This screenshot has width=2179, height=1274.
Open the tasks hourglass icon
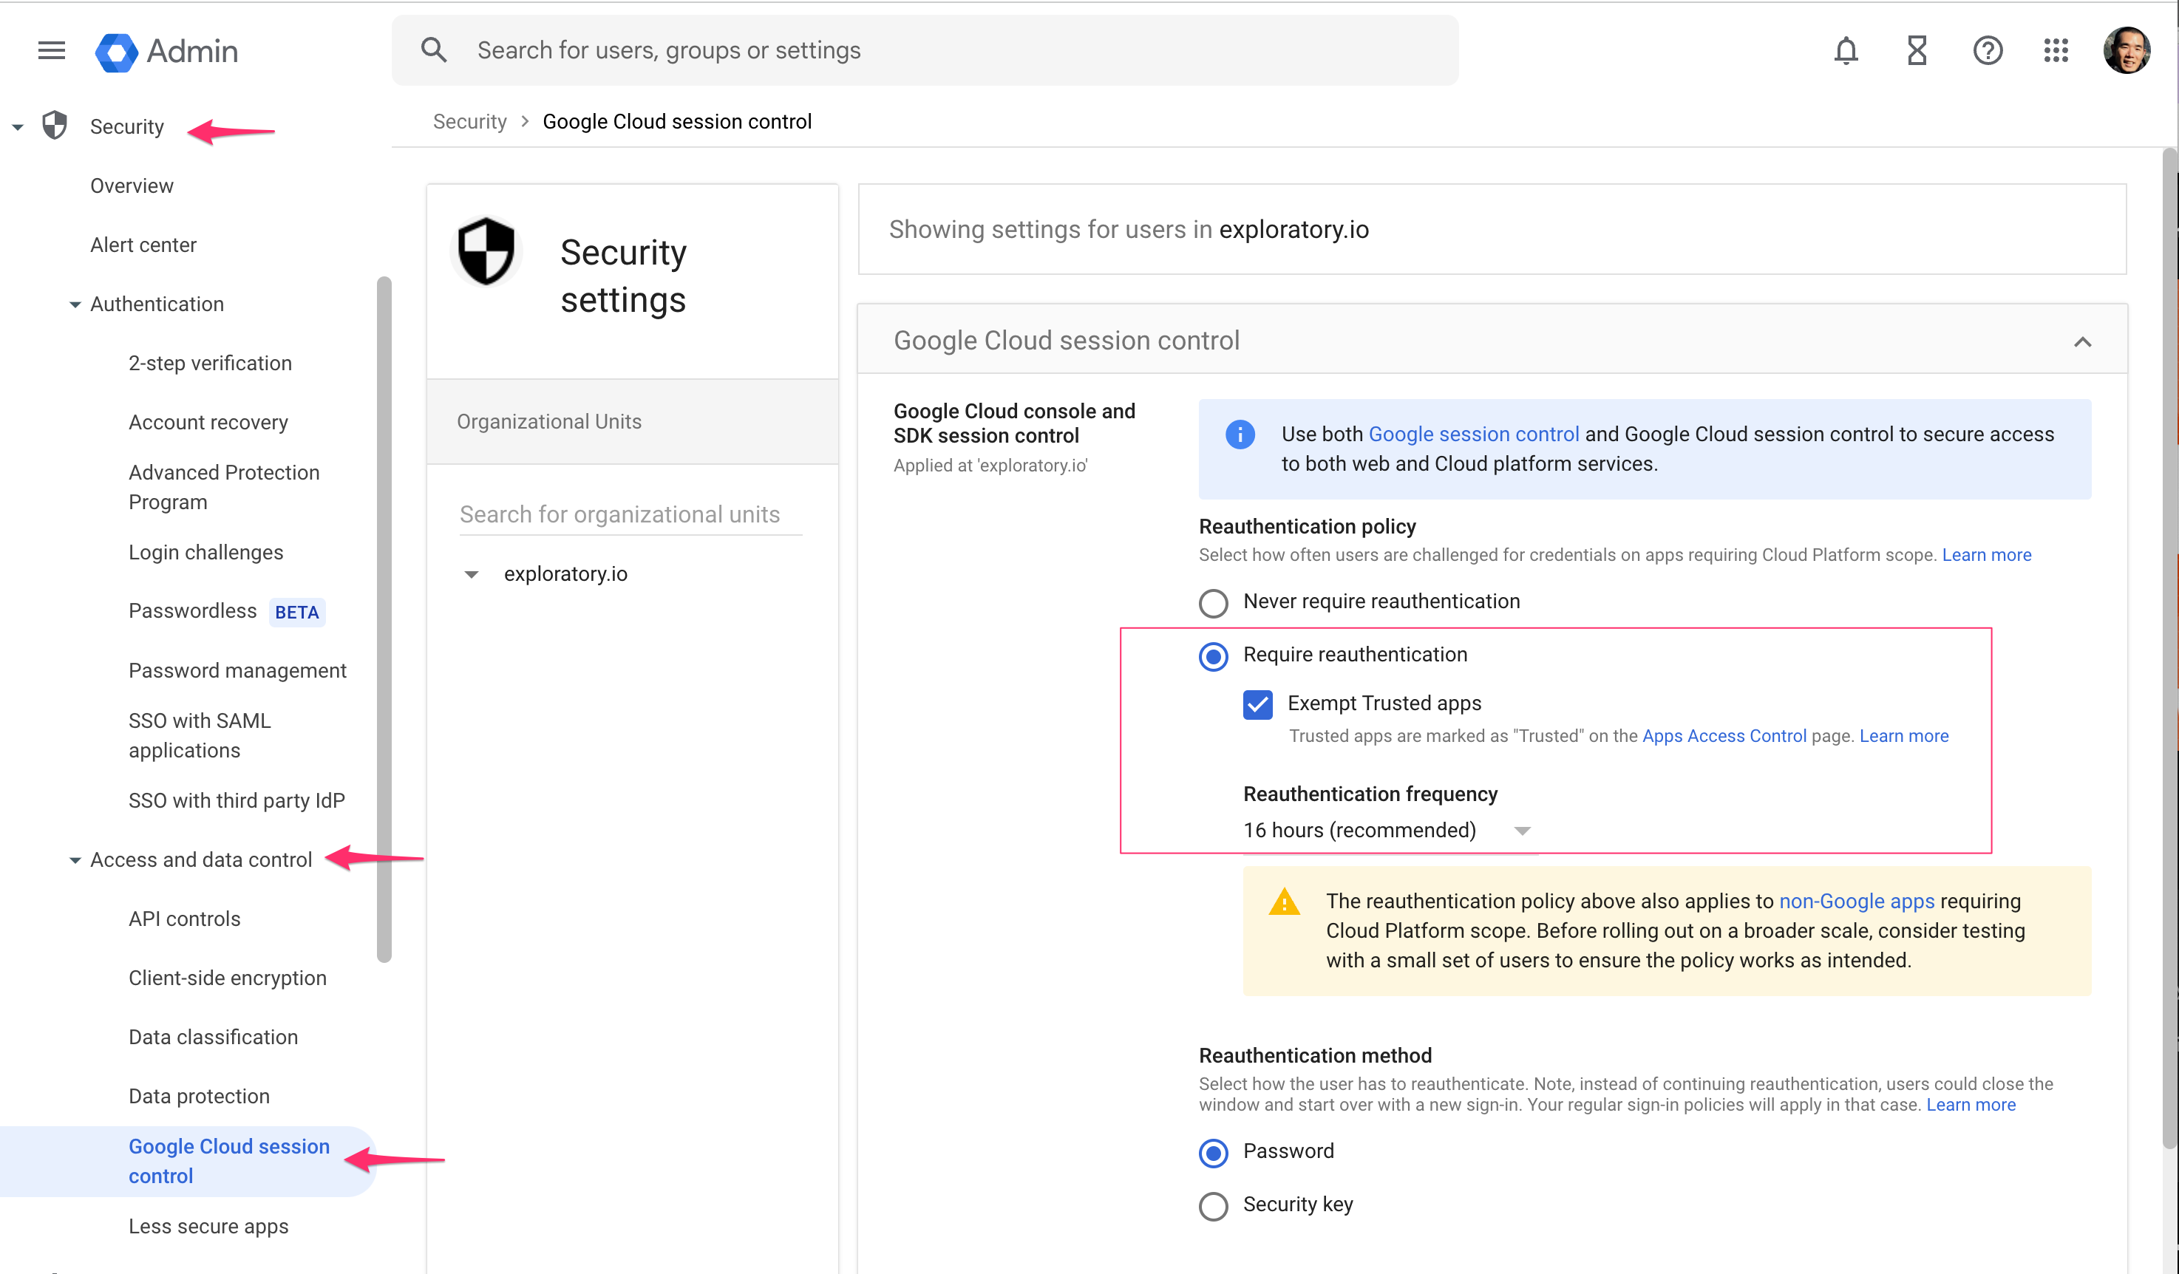tap(1917, 51)
